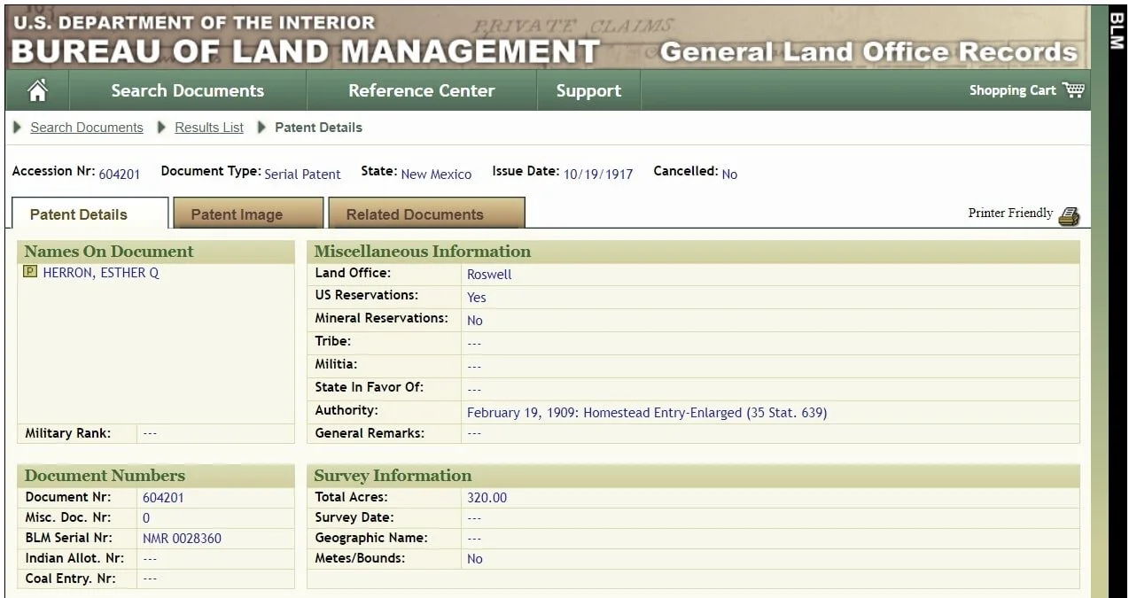The width and height of the screenshot is (1129, 598).
Task: Click the Shopping Cart text link
Action: 1013,90
